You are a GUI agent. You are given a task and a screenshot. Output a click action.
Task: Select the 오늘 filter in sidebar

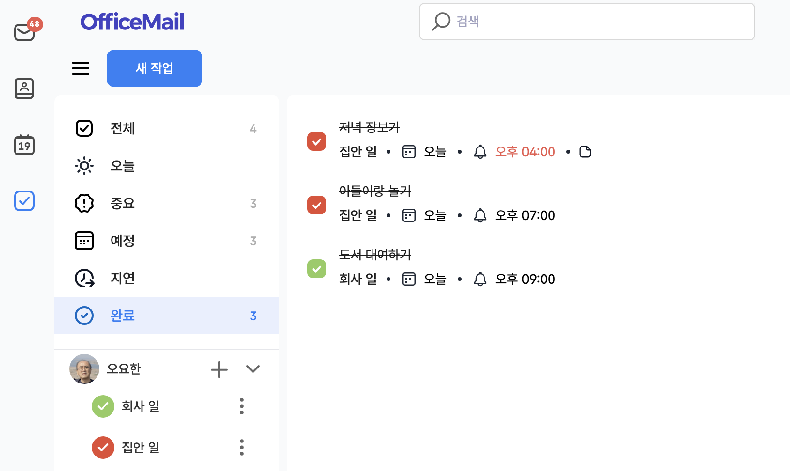(167, 166)
